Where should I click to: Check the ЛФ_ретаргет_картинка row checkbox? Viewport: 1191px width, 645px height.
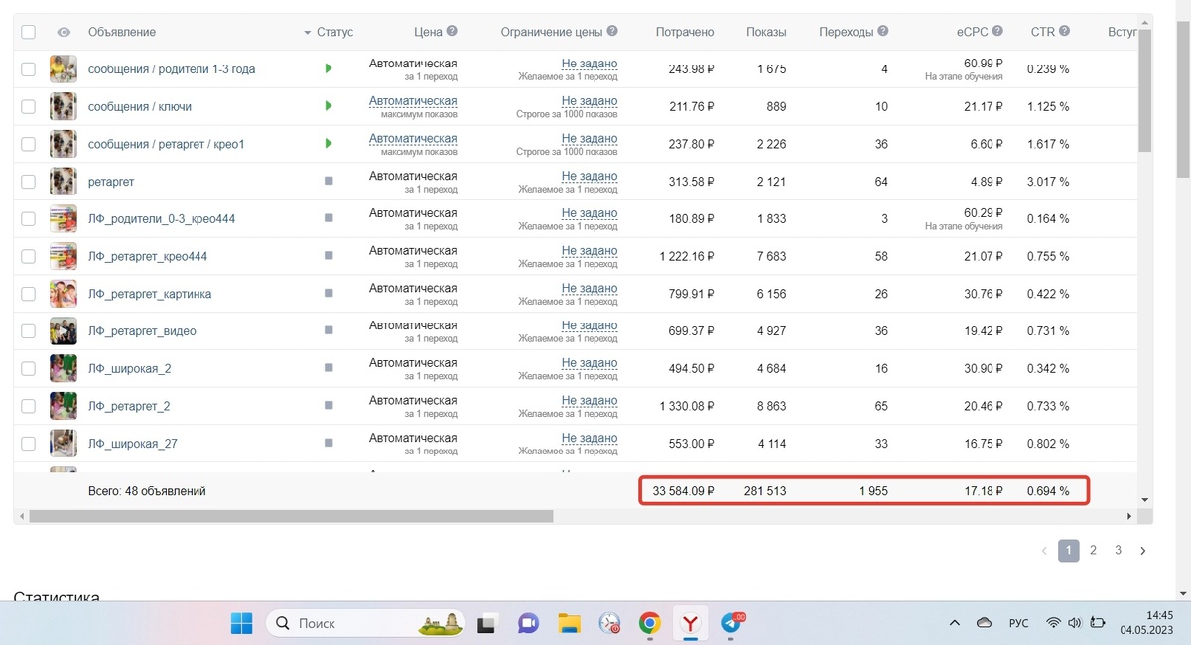(28, 294)
